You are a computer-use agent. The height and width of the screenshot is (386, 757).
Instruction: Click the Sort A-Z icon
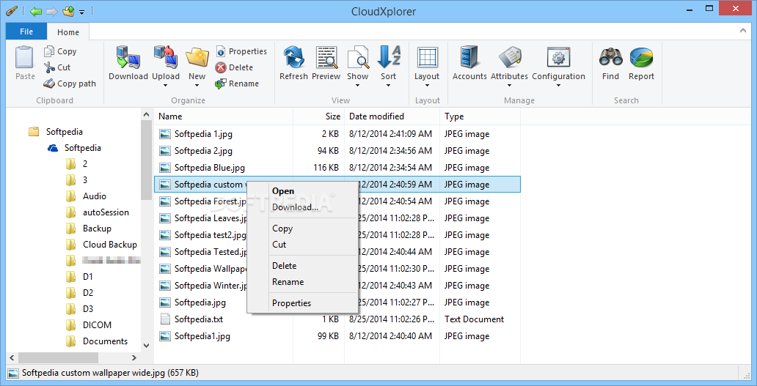point(389,57)
